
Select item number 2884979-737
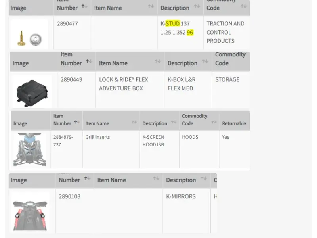[x=63, y=141]
